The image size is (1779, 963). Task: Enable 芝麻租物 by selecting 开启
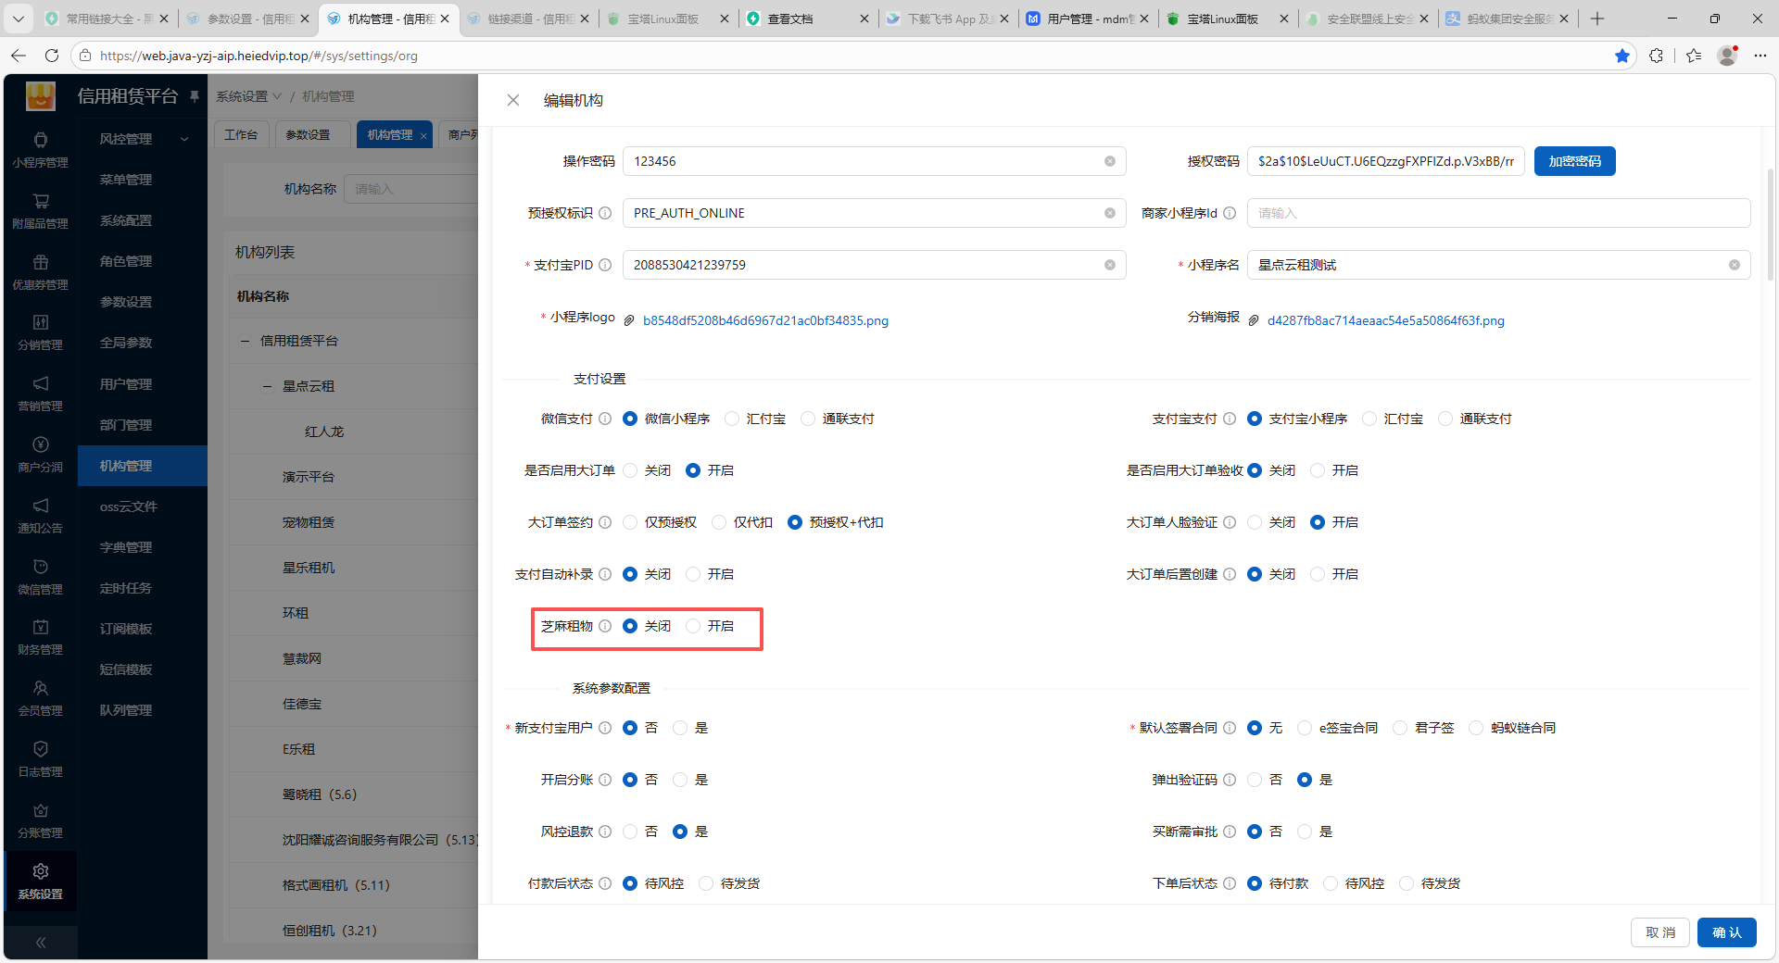point(693,627)
